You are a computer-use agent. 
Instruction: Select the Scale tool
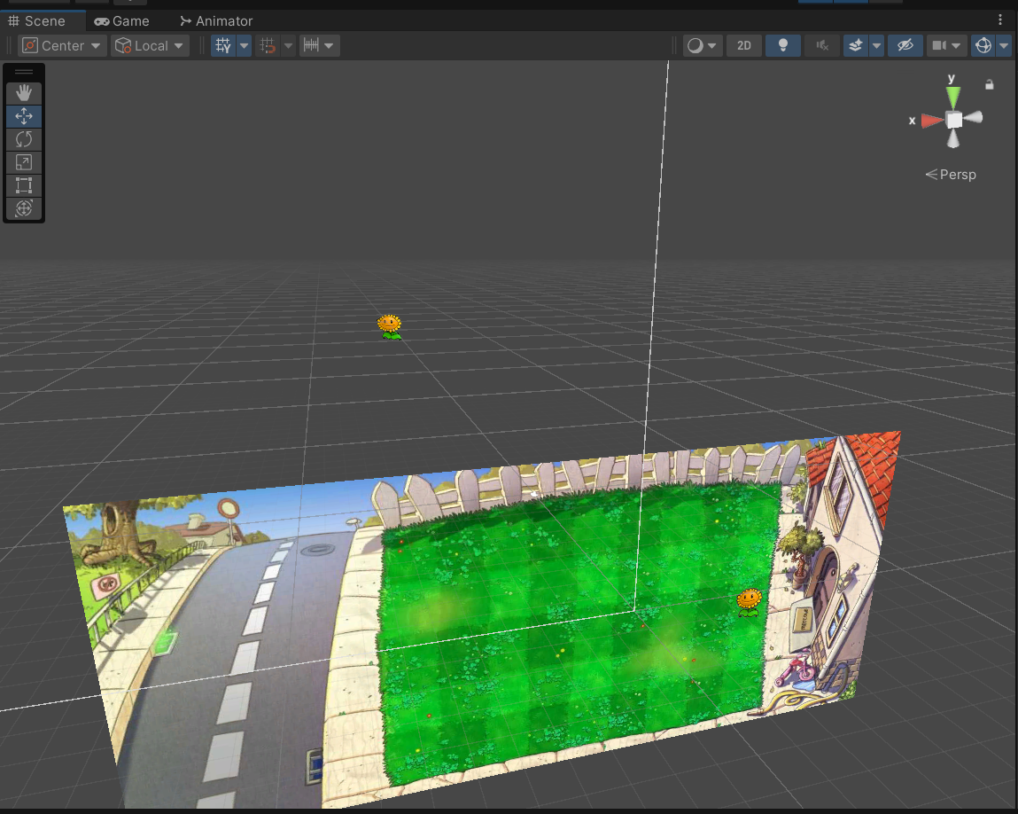(24, 162)
